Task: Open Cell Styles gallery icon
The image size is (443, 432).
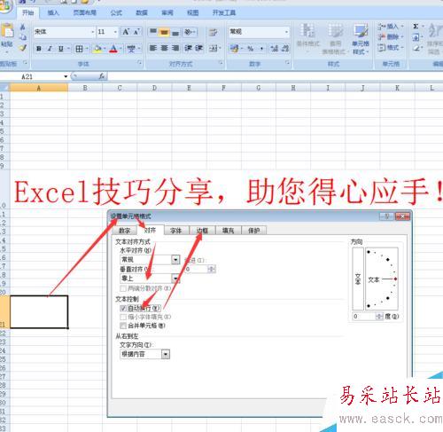Action: (x=361, y=39)
